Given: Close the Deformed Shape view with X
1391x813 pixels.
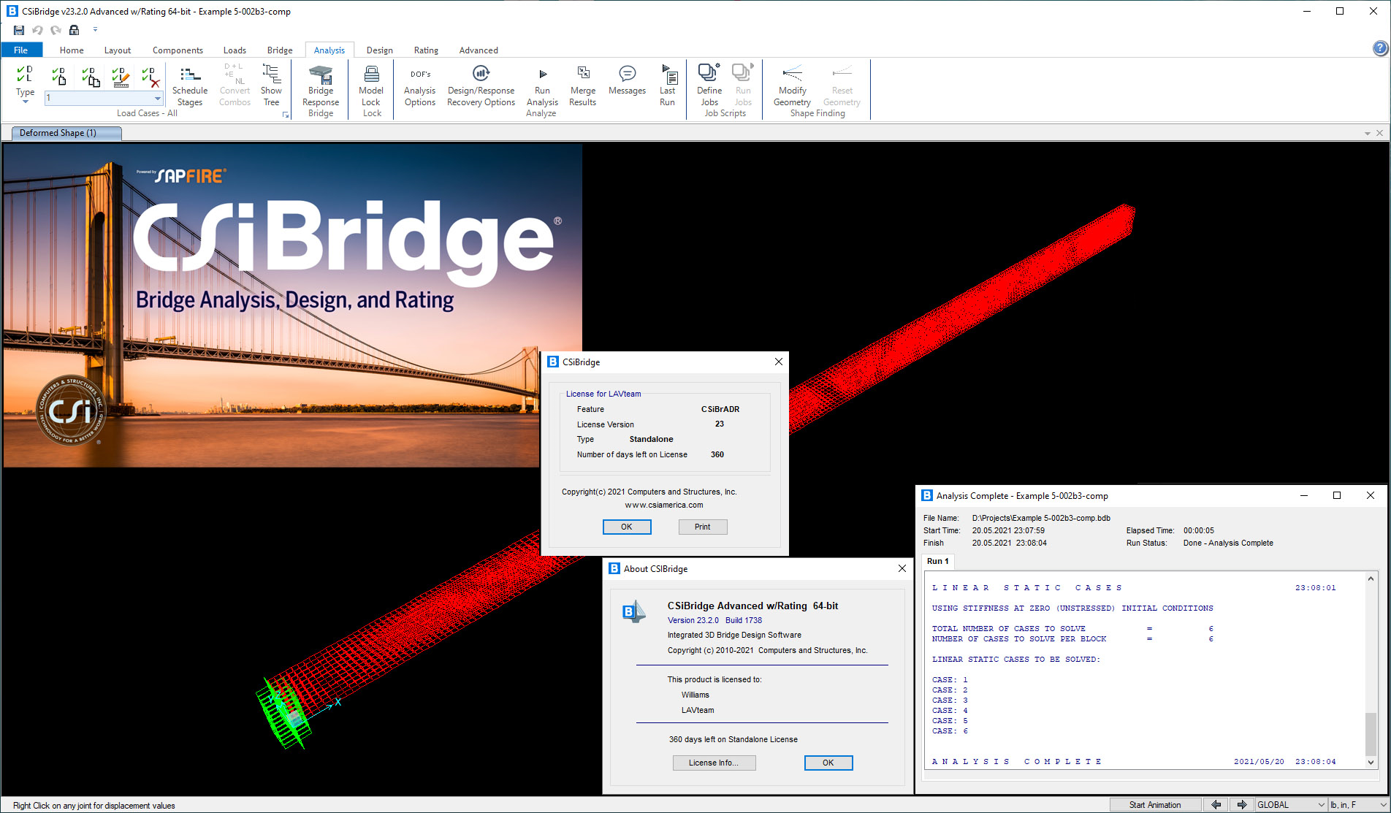Looking at the screenshot, I should pyautogui.click(x=1379, y=133).
